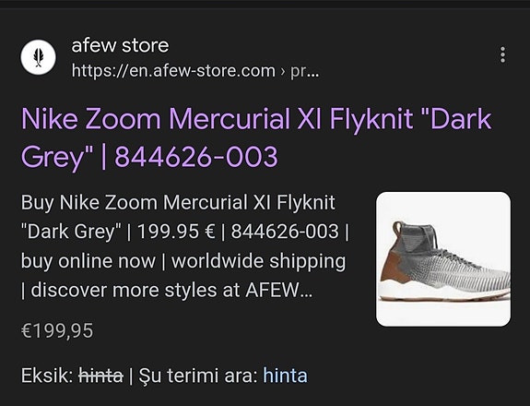Screen dimensions: 530x406
Task: Click the afew store feather favicon
Action: tap(38, 57)
